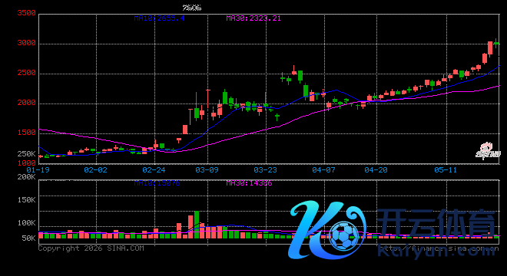Click the price MA10:2655.4 label

(x=159, y=18)
